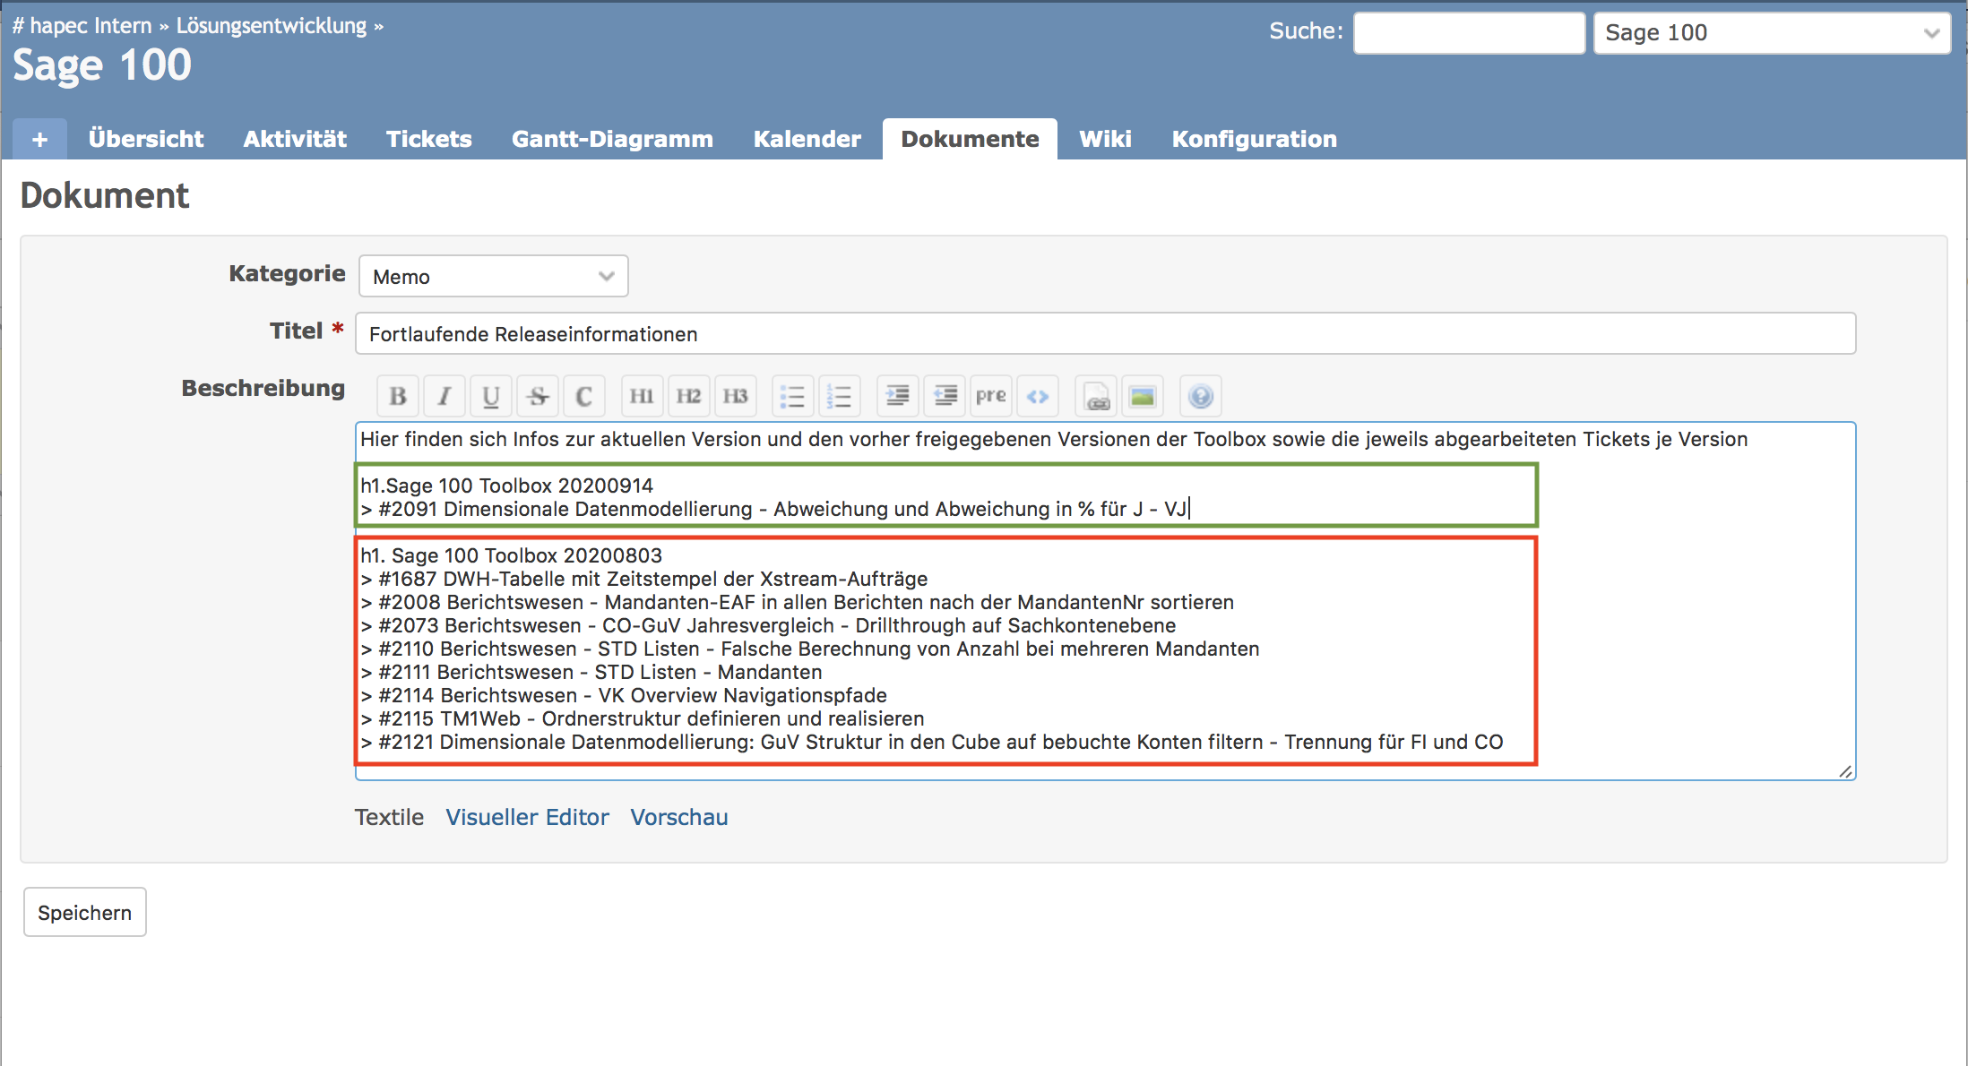Open the plus menu in the navigation bar
The image size is (1968, 1066).
click(x=39, y=139)
